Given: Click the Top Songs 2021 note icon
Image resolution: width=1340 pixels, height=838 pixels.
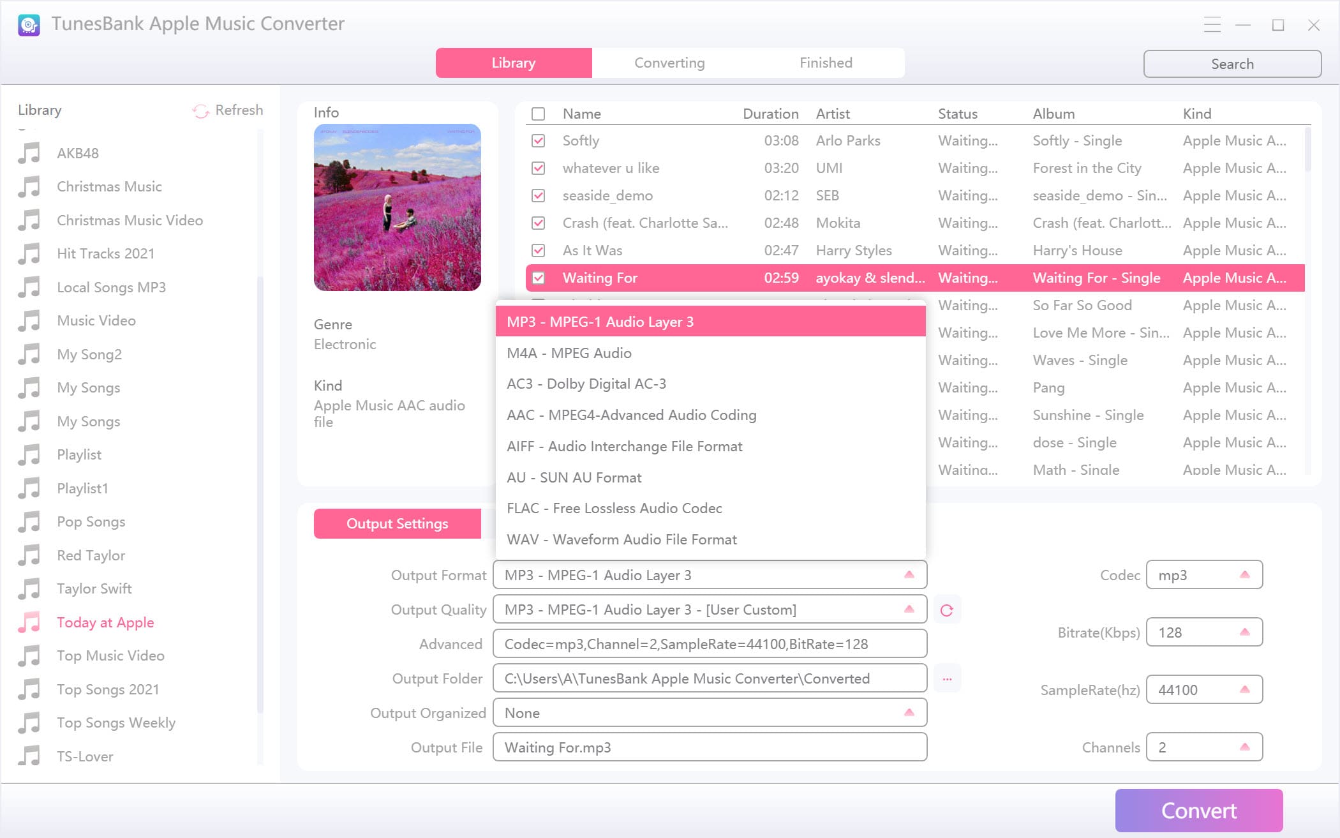Looking at the screenshot, I should click(x=29, y=689).
